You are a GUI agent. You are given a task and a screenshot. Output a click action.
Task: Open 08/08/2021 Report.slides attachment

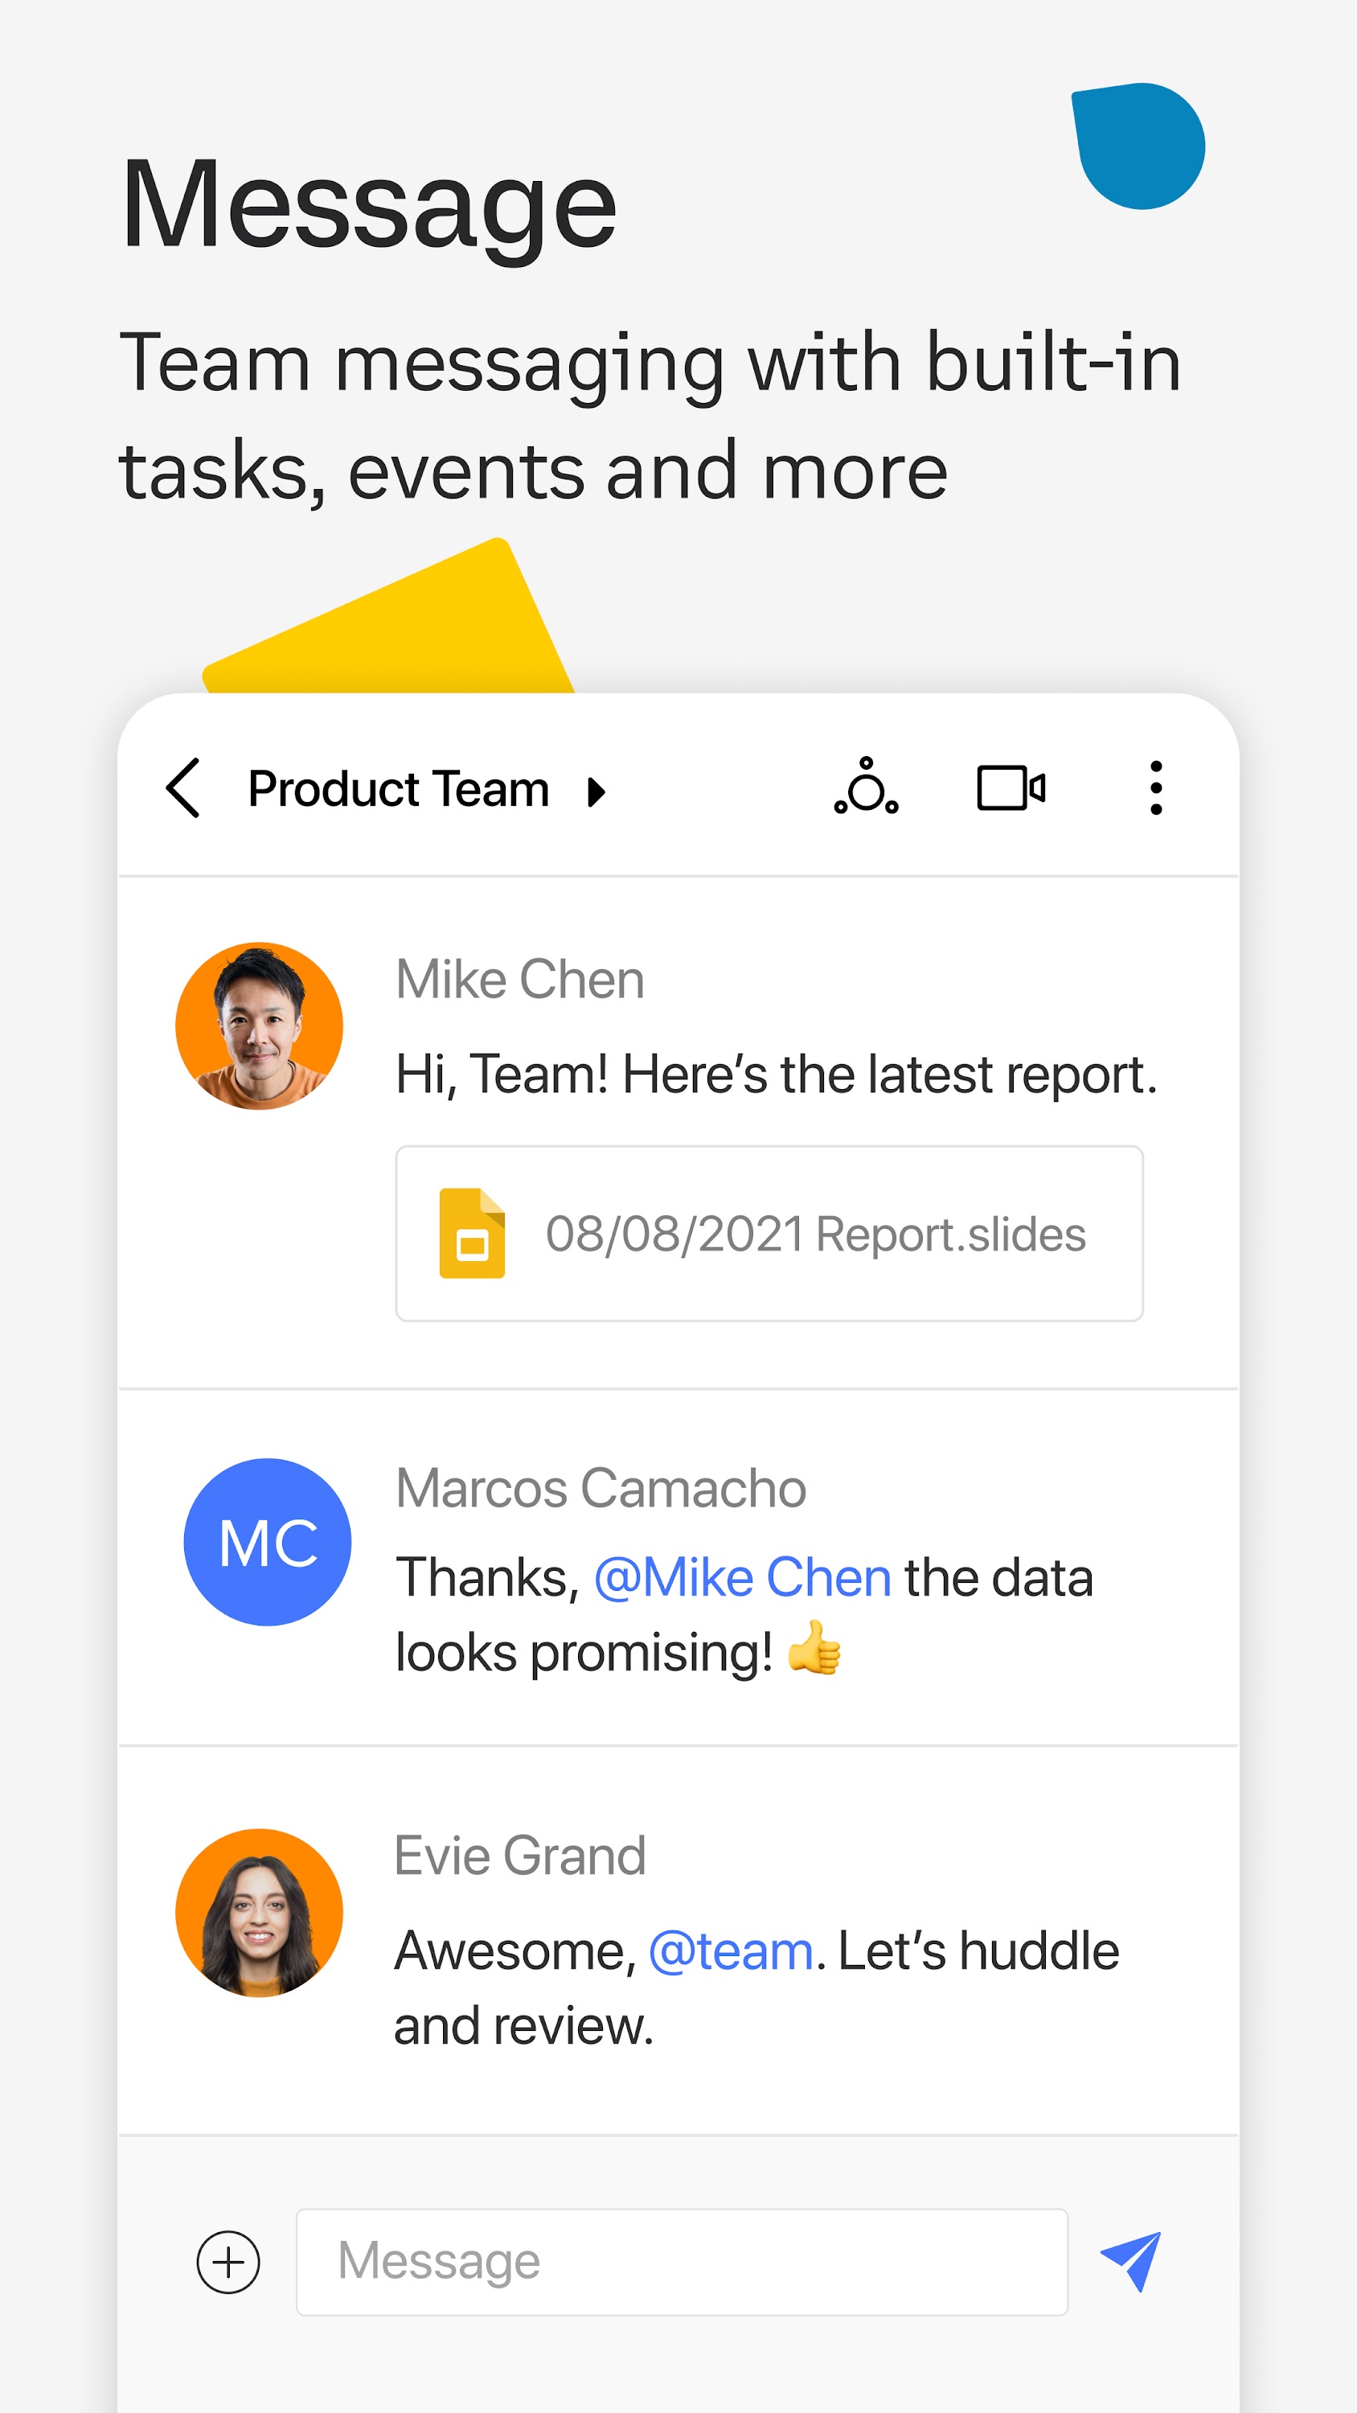[x=814, y=1234]
